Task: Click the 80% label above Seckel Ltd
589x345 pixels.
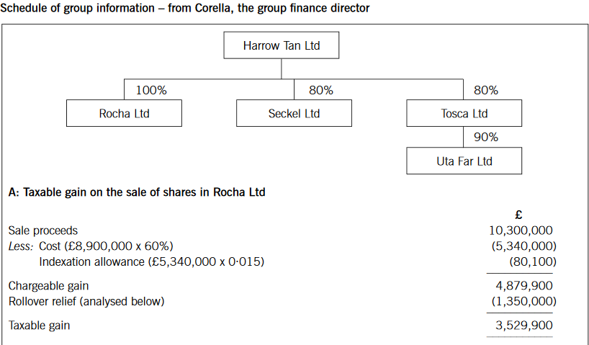Action: click(x=321, y=91)
